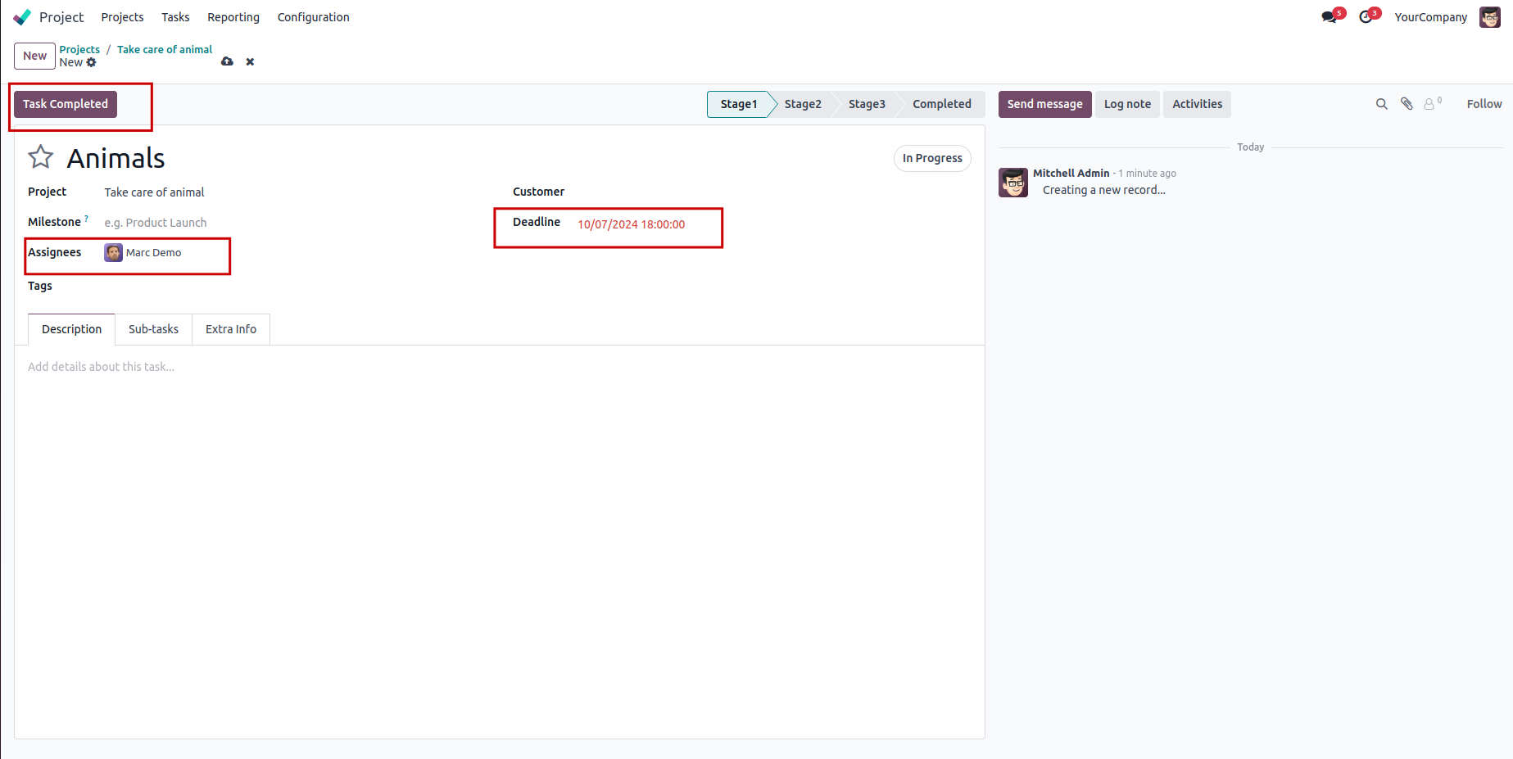This screenshot has height=759, width=1513.
Task: Open the Projects menu
Action: 122,17
